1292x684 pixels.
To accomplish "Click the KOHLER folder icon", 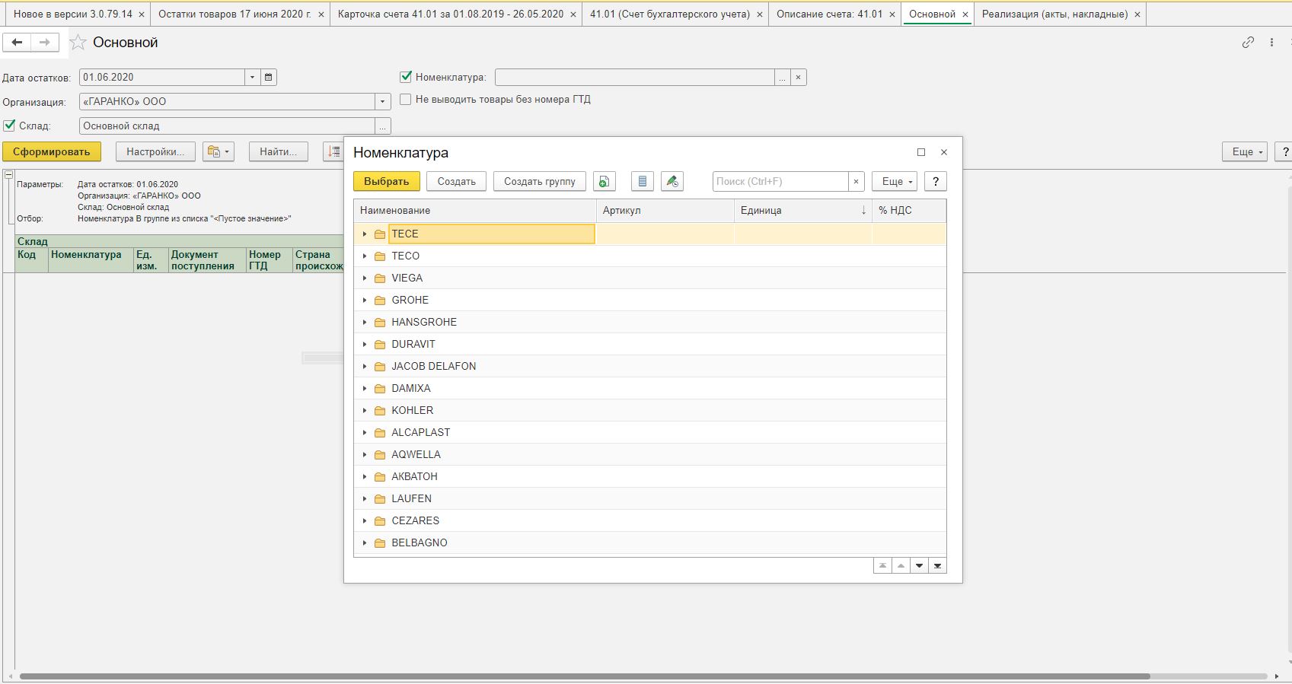I will coord(380,410).
